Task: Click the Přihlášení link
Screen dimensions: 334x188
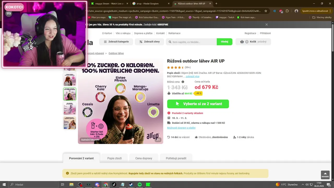Action: [x=265, y=33]
